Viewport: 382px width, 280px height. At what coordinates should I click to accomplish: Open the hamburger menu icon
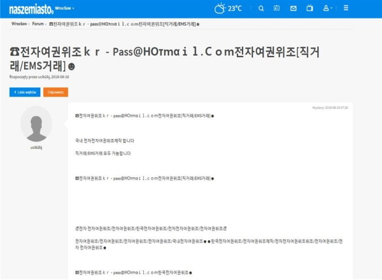(364, 8)
